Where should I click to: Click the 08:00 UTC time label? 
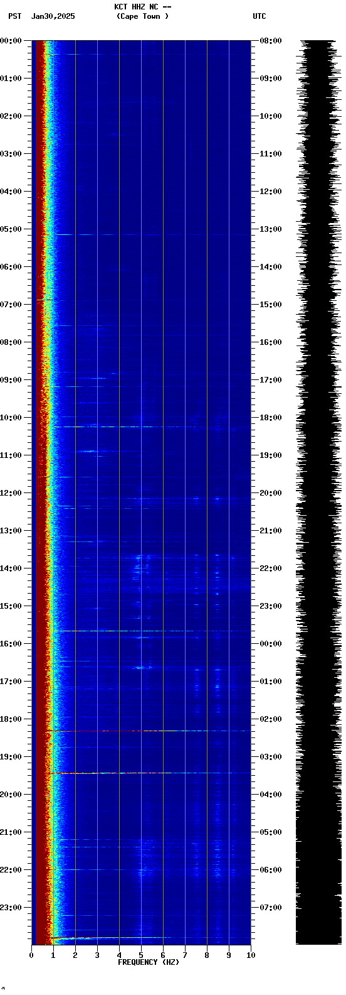point(271,41)
